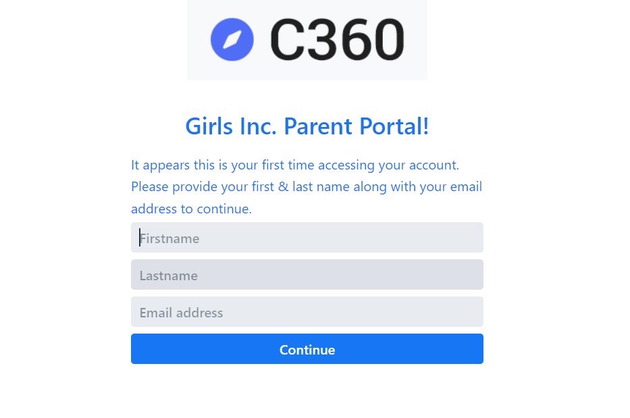Click the 'Email address' placeholder text
Viewport: 630px width, 418px height.
click(181, 313)
